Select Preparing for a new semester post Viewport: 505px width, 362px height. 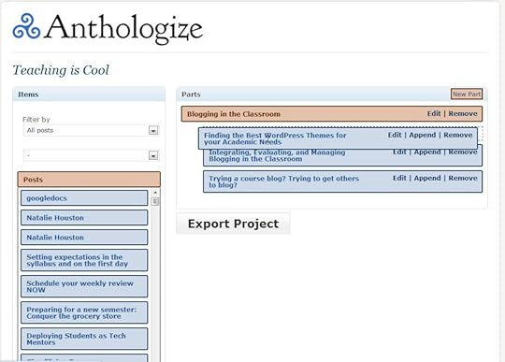[84, 312]
